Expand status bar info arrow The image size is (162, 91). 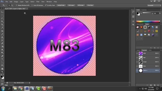coord(30,83)
